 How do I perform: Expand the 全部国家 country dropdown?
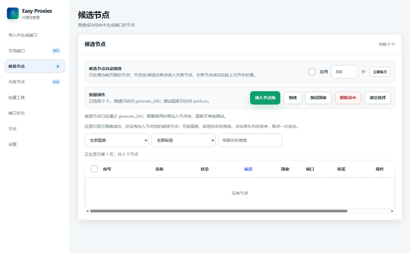[117, 140]
